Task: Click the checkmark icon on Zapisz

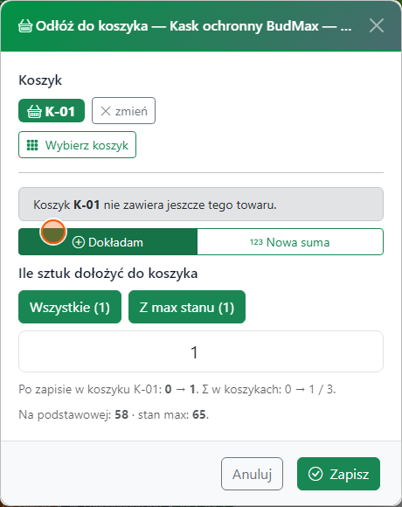Action: [315, 474]
